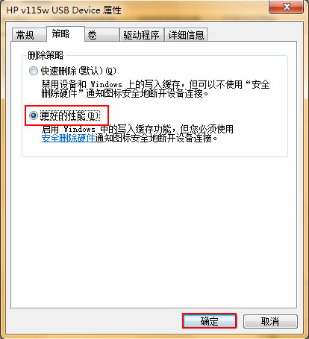The width and height of the screenshot is (309, 339).
Task: Choose the 快速删除 radio circle
Action: (x=34, y=71)
